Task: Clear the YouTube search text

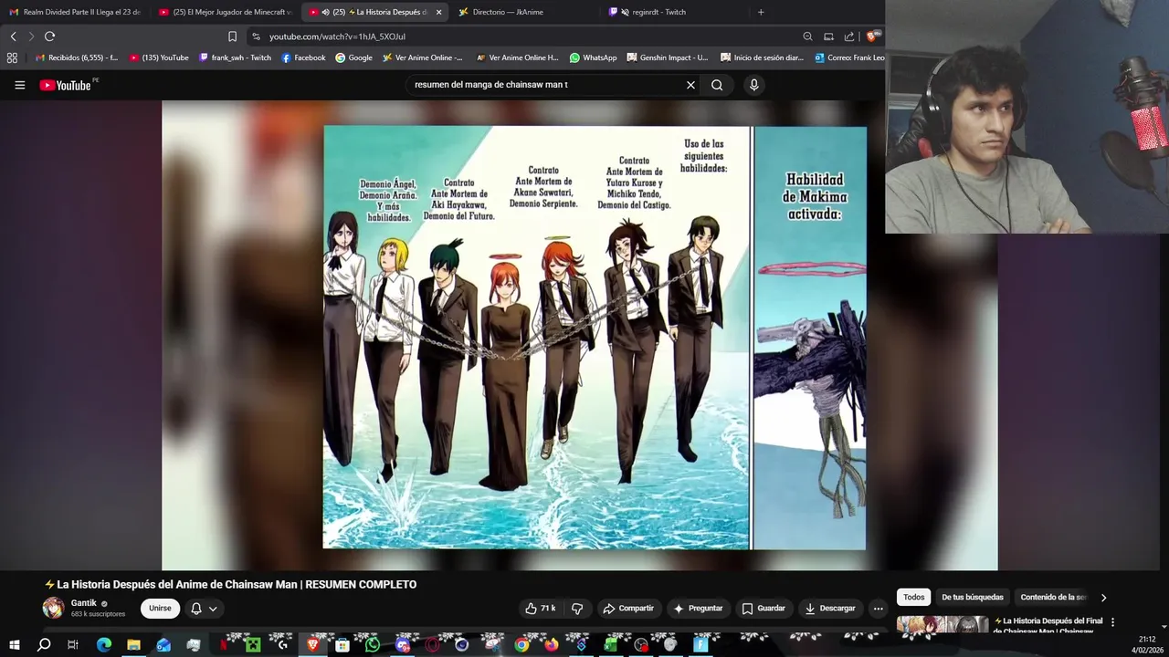Action: (690, 85)
